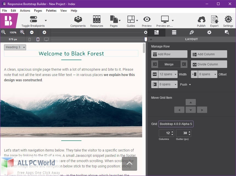Select the desktop monitor breakpoint icon
Screen dimensions: 236x176
click(x=46, y=39)
